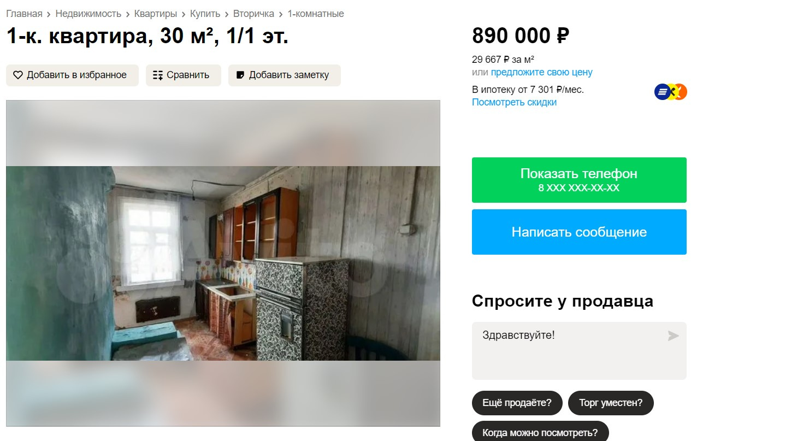This screenshot has width=809, height=441.
Task: Select Когда можно посмотреть? quick question
Action: point(540,432)
